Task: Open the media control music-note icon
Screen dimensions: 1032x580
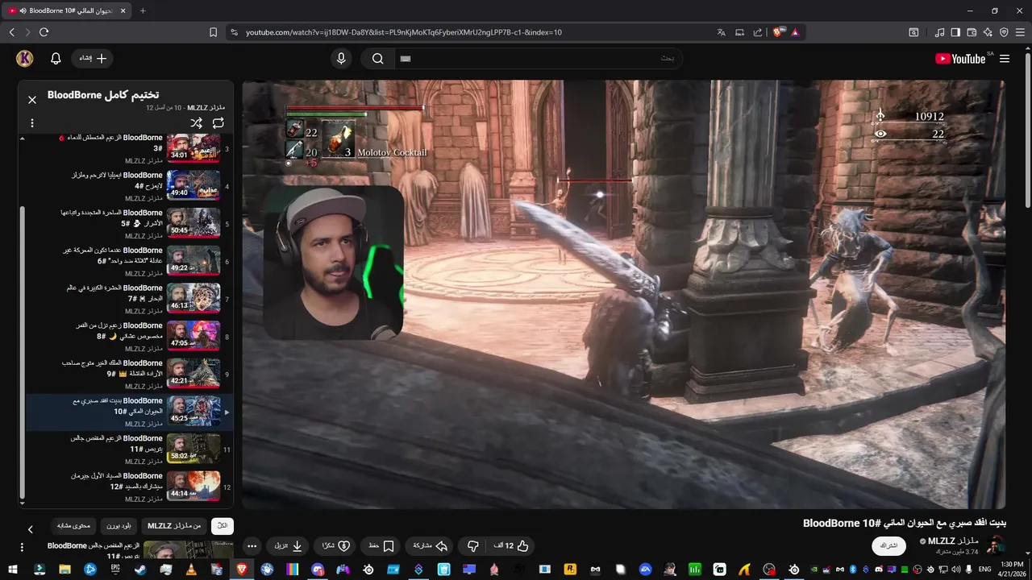Action: click(939, 32)
